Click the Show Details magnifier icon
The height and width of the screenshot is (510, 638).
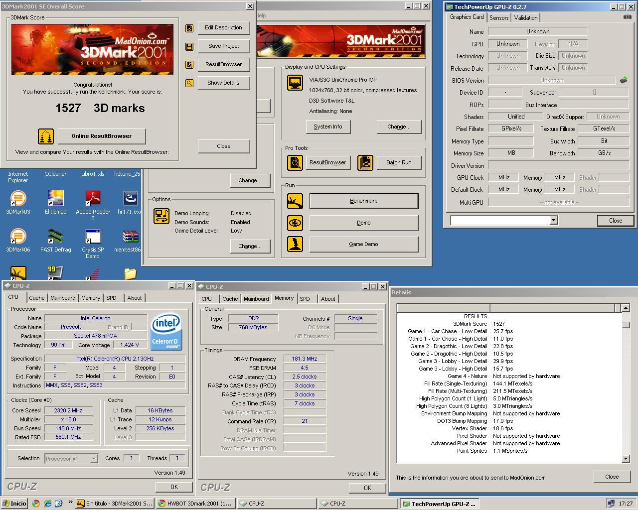tap(189, 83)
